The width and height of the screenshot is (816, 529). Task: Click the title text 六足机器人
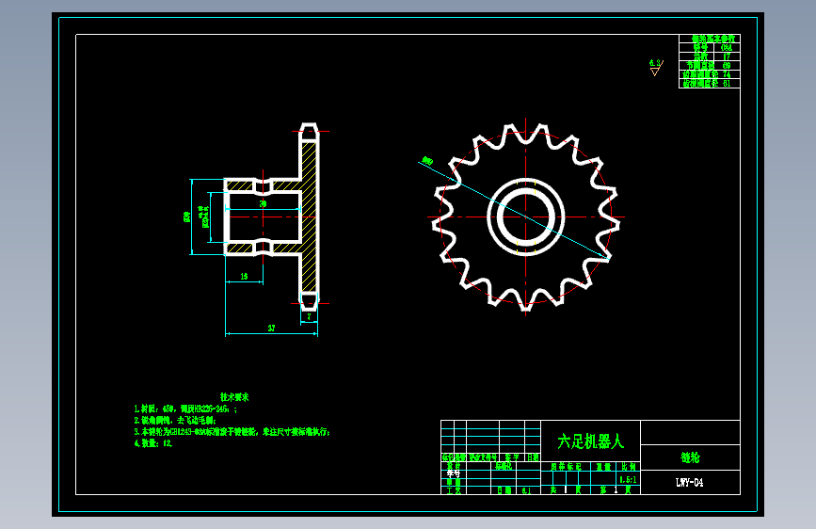[x=591, y=441]
